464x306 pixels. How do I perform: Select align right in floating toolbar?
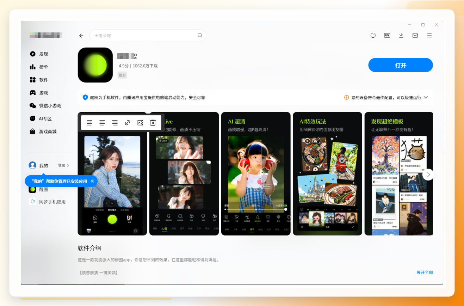(115, 123)
